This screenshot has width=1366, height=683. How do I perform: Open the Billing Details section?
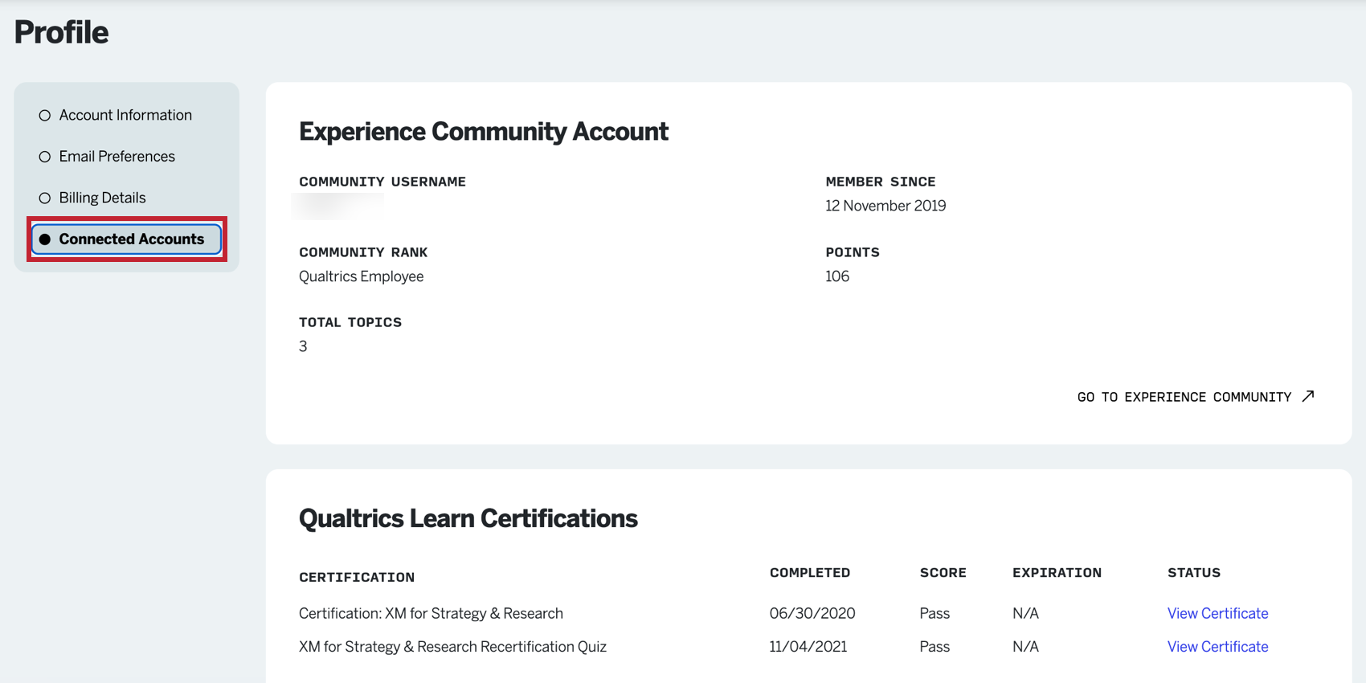coord(102,198)
